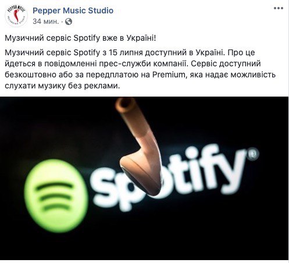The image size is (289, 263).
Task: Click the registered trademark symbol near Spotify
Action: point(253,154)
